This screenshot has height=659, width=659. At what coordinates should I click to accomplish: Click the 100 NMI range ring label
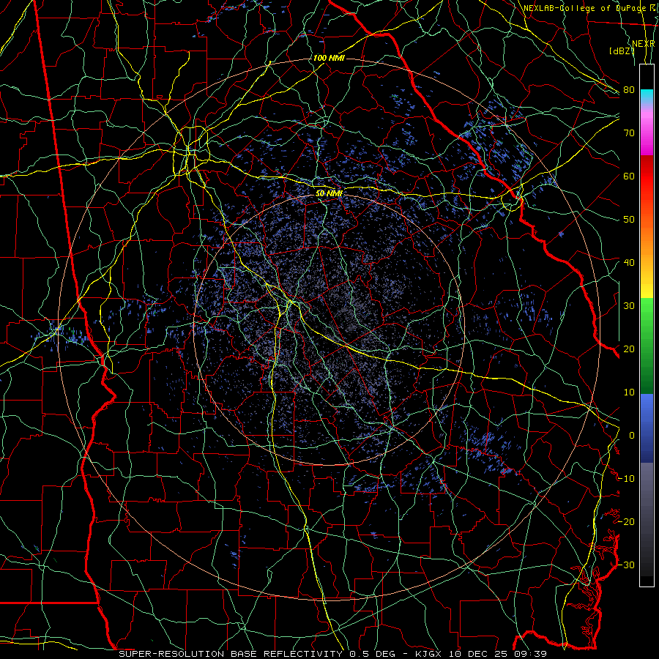[329, 58]
